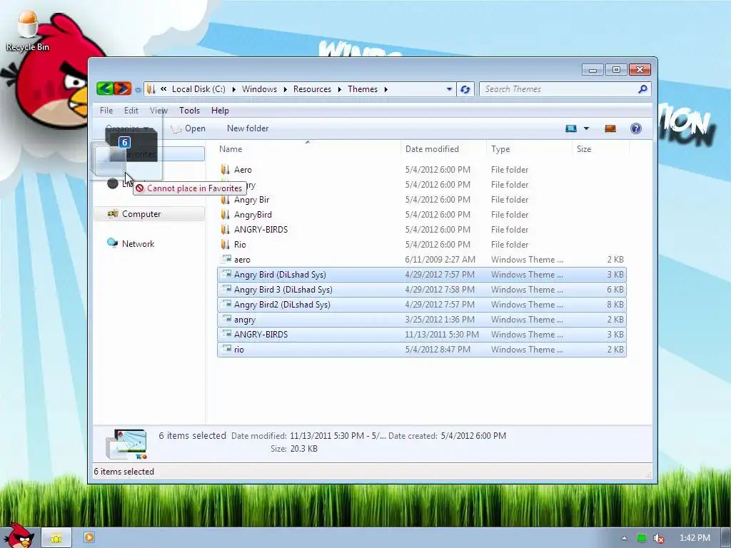
Task: Click the magnifier search icon
Action: 642,89
